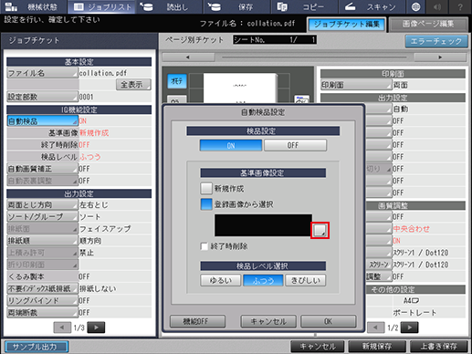The image size is (472, 354).
Task: Select the ジョブチケット編集 tab button
Action: 346,25
